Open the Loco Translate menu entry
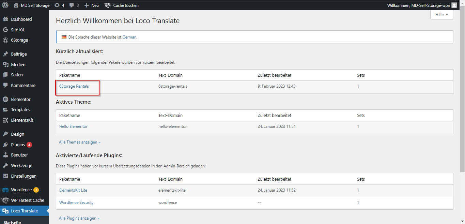Viewport: 465px width, 224px height. (x=25, y=211)
